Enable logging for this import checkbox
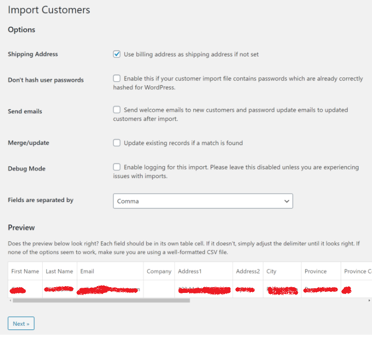Image resolution: width=372 pixels, height=342 pixels. tap(117, 167)
